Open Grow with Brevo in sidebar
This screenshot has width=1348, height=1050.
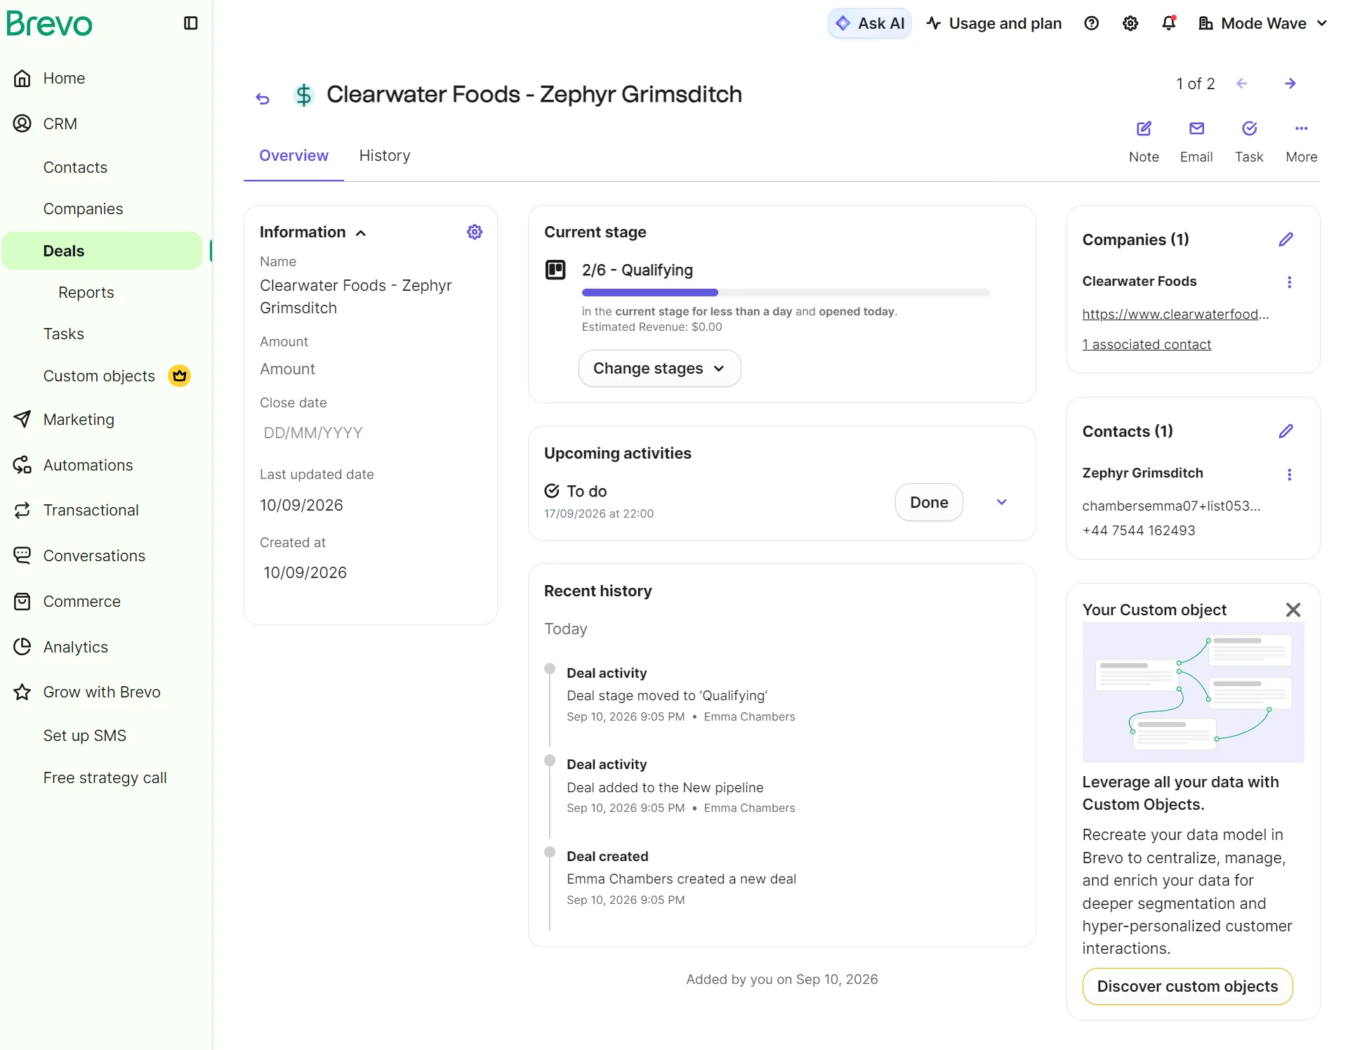[x=102, y=692]
